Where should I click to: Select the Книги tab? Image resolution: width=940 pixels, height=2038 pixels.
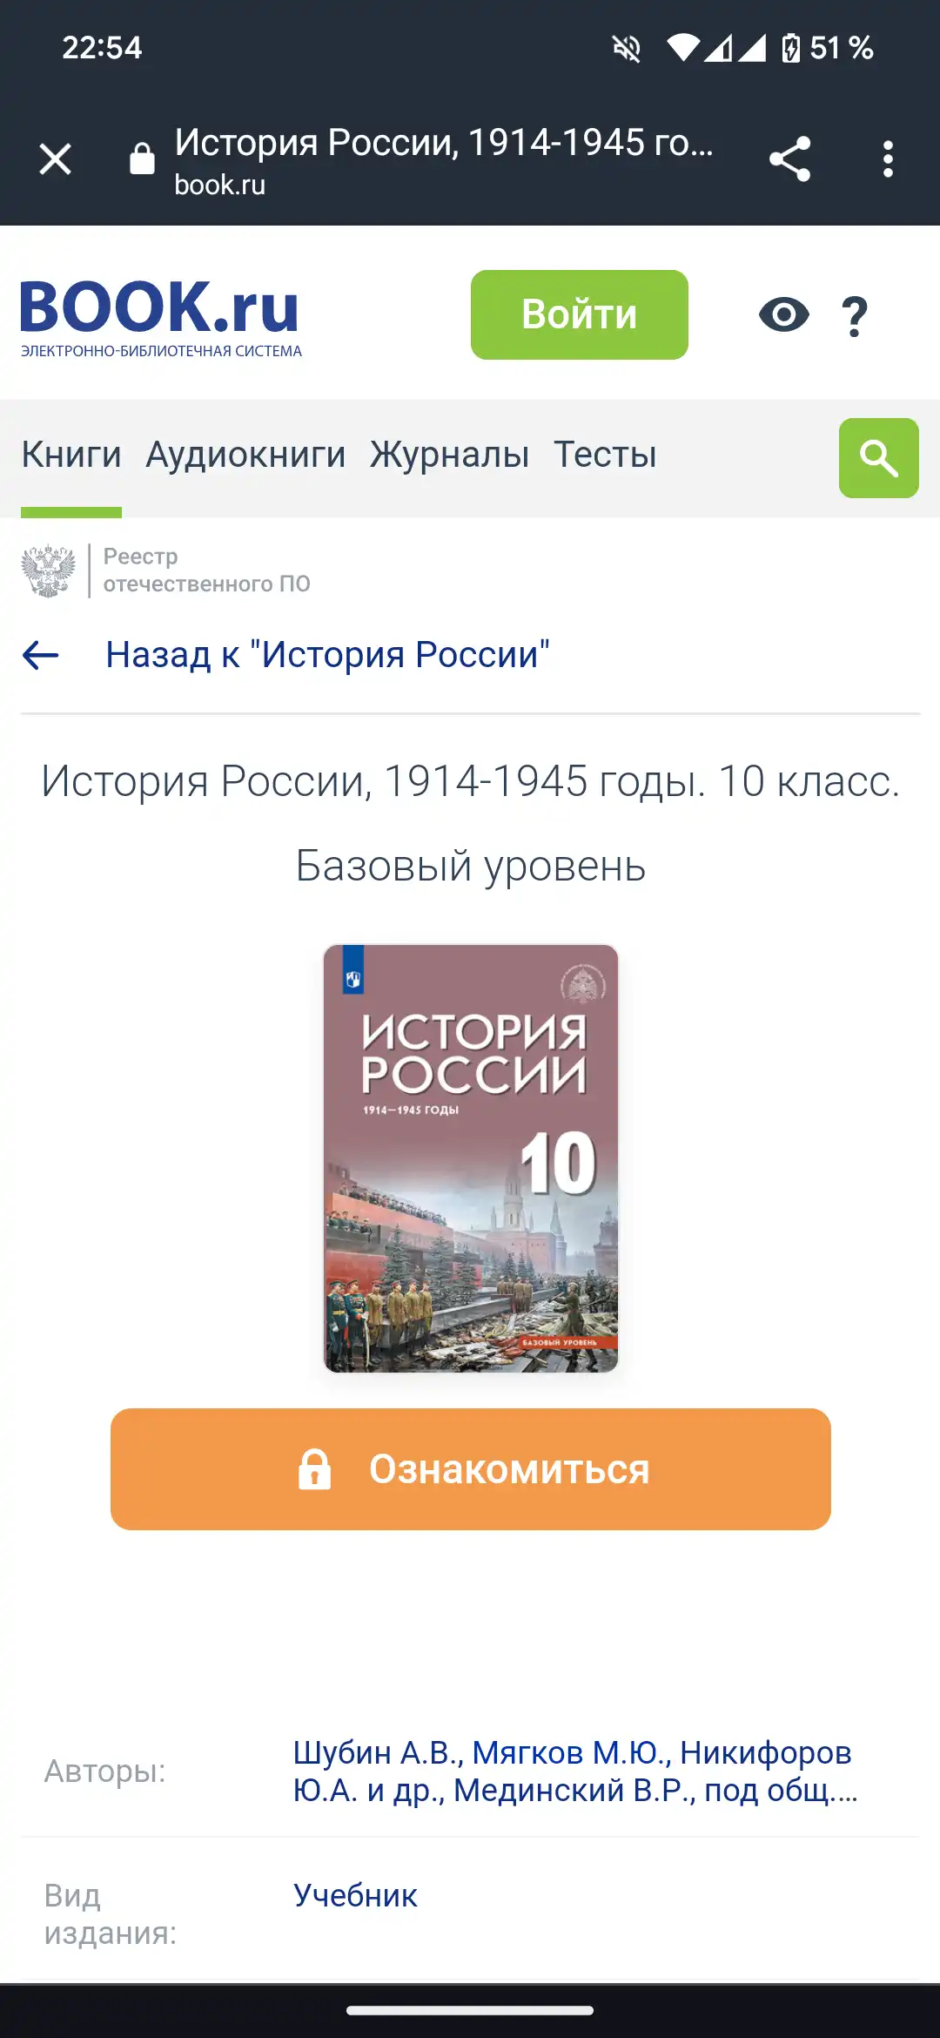click(71, 455)
